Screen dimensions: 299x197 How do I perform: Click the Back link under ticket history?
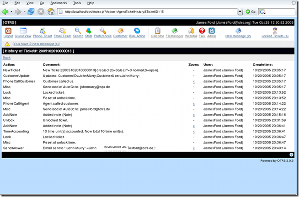tap(6, 58)
